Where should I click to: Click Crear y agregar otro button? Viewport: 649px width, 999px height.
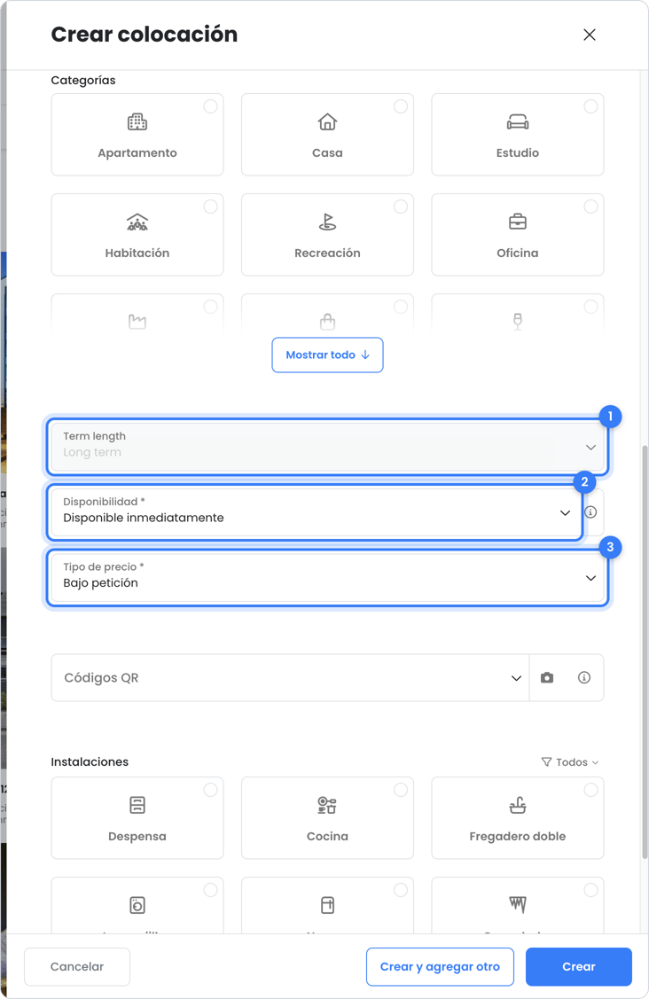[440, 966]
